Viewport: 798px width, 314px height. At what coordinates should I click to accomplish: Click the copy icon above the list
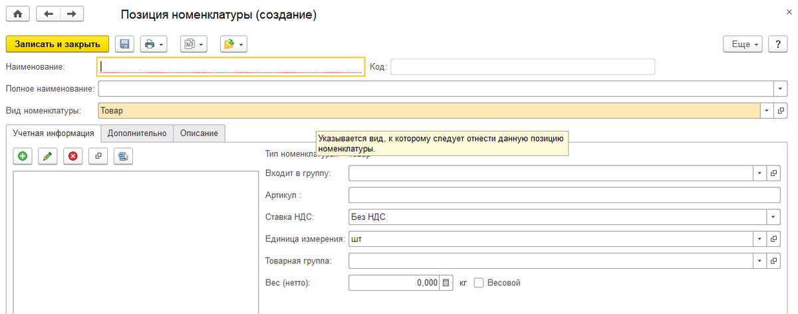click(x=98, y=156)
